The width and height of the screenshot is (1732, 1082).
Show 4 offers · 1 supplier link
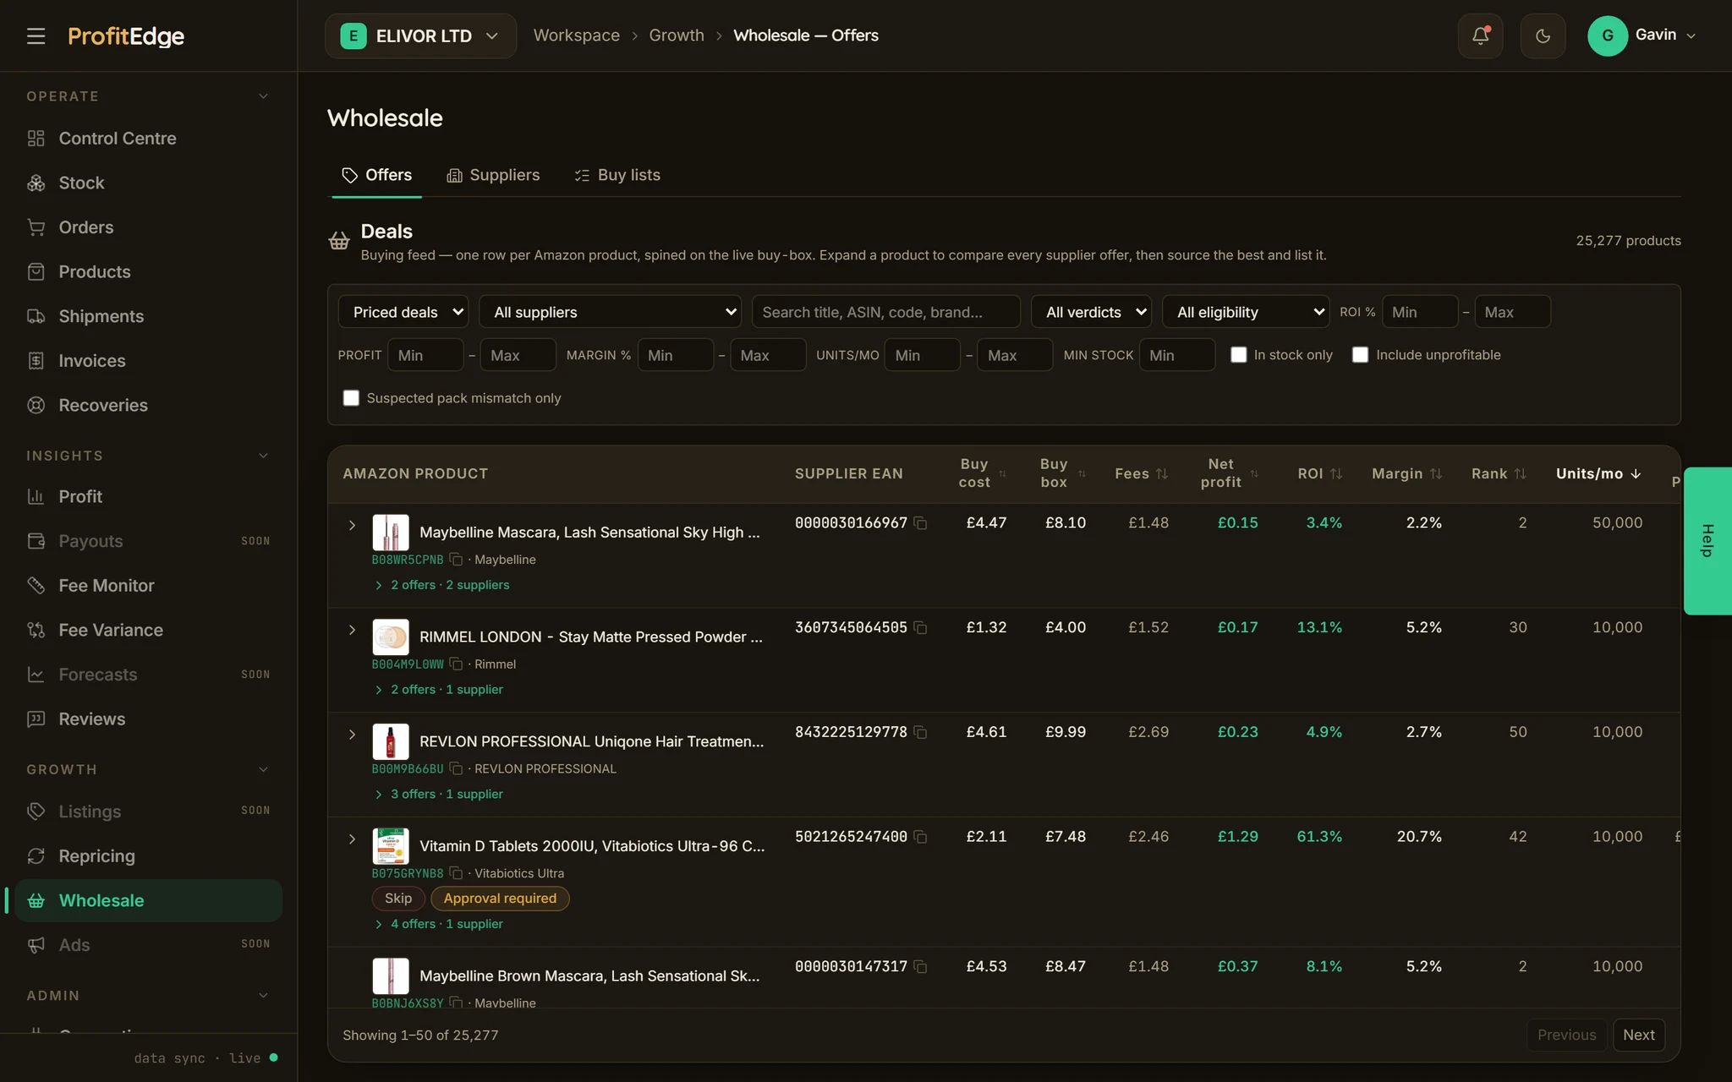(x=438, y=924)
